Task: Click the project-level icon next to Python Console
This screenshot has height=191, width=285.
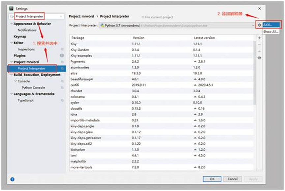Action: 62,88
